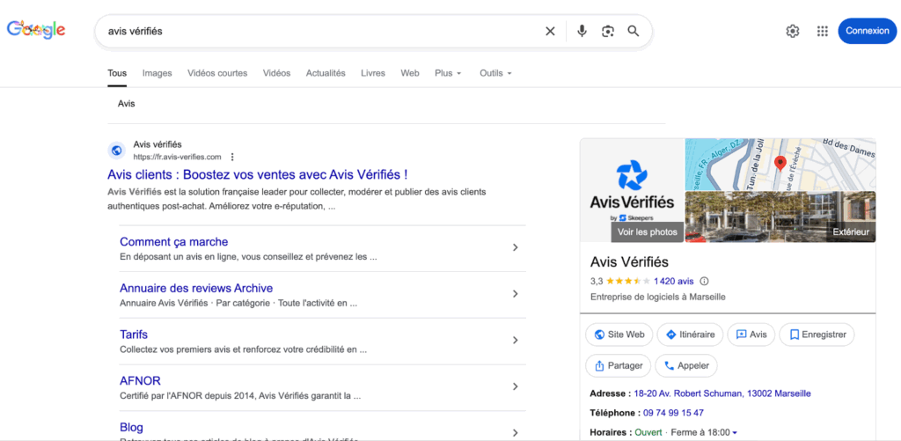901x441 pixels.
Task: Select the Tous tab
Action: 117,74
